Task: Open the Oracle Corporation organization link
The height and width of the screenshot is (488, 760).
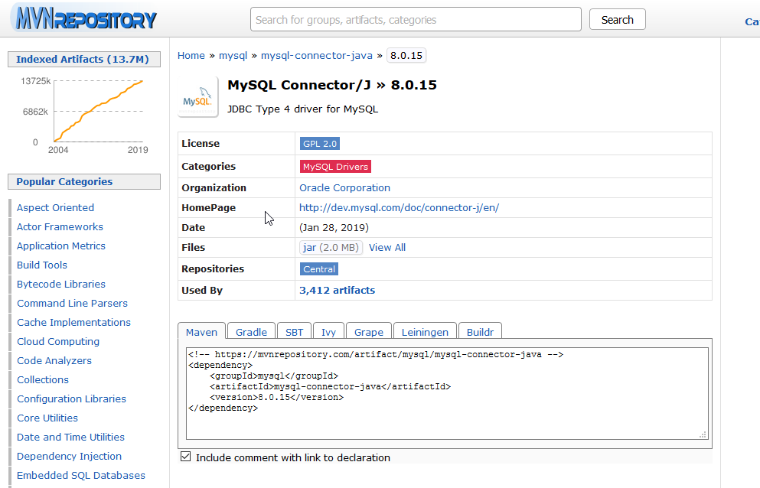Action: pos(344,188)
